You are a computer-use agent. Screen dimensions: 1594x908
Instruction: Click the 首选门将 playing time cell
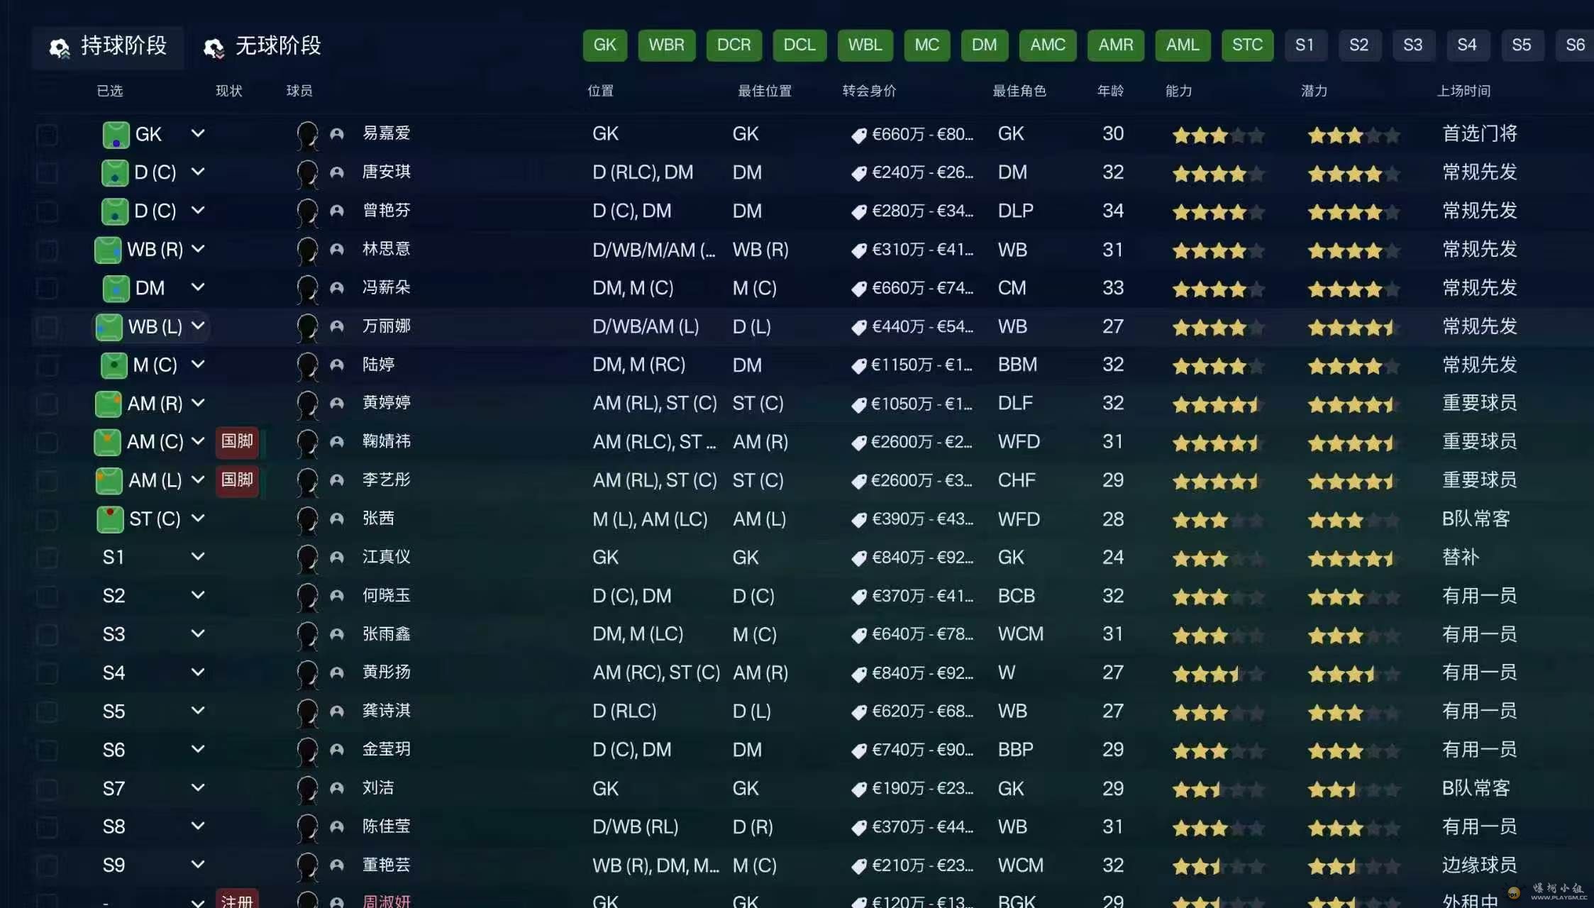(x=1479, y=134)
